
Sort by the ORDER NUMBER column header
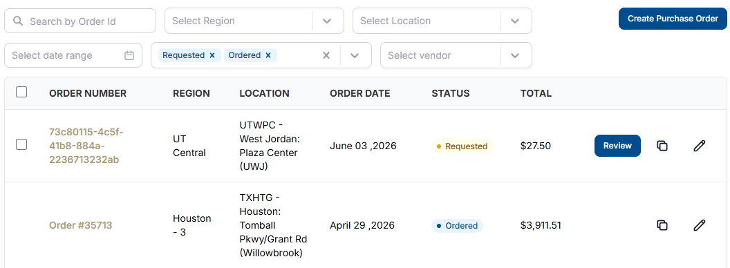[x=88, y=93]
